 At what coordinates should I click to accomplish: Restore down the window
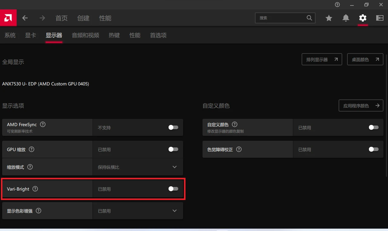pyautogui.click(x=366, y=5)
